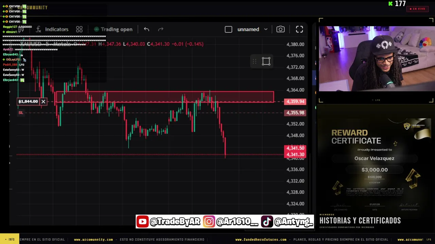This screenshot has height=244, width=435.
Task: Click the L4,340.03 low value
Action: coord(134,44)
